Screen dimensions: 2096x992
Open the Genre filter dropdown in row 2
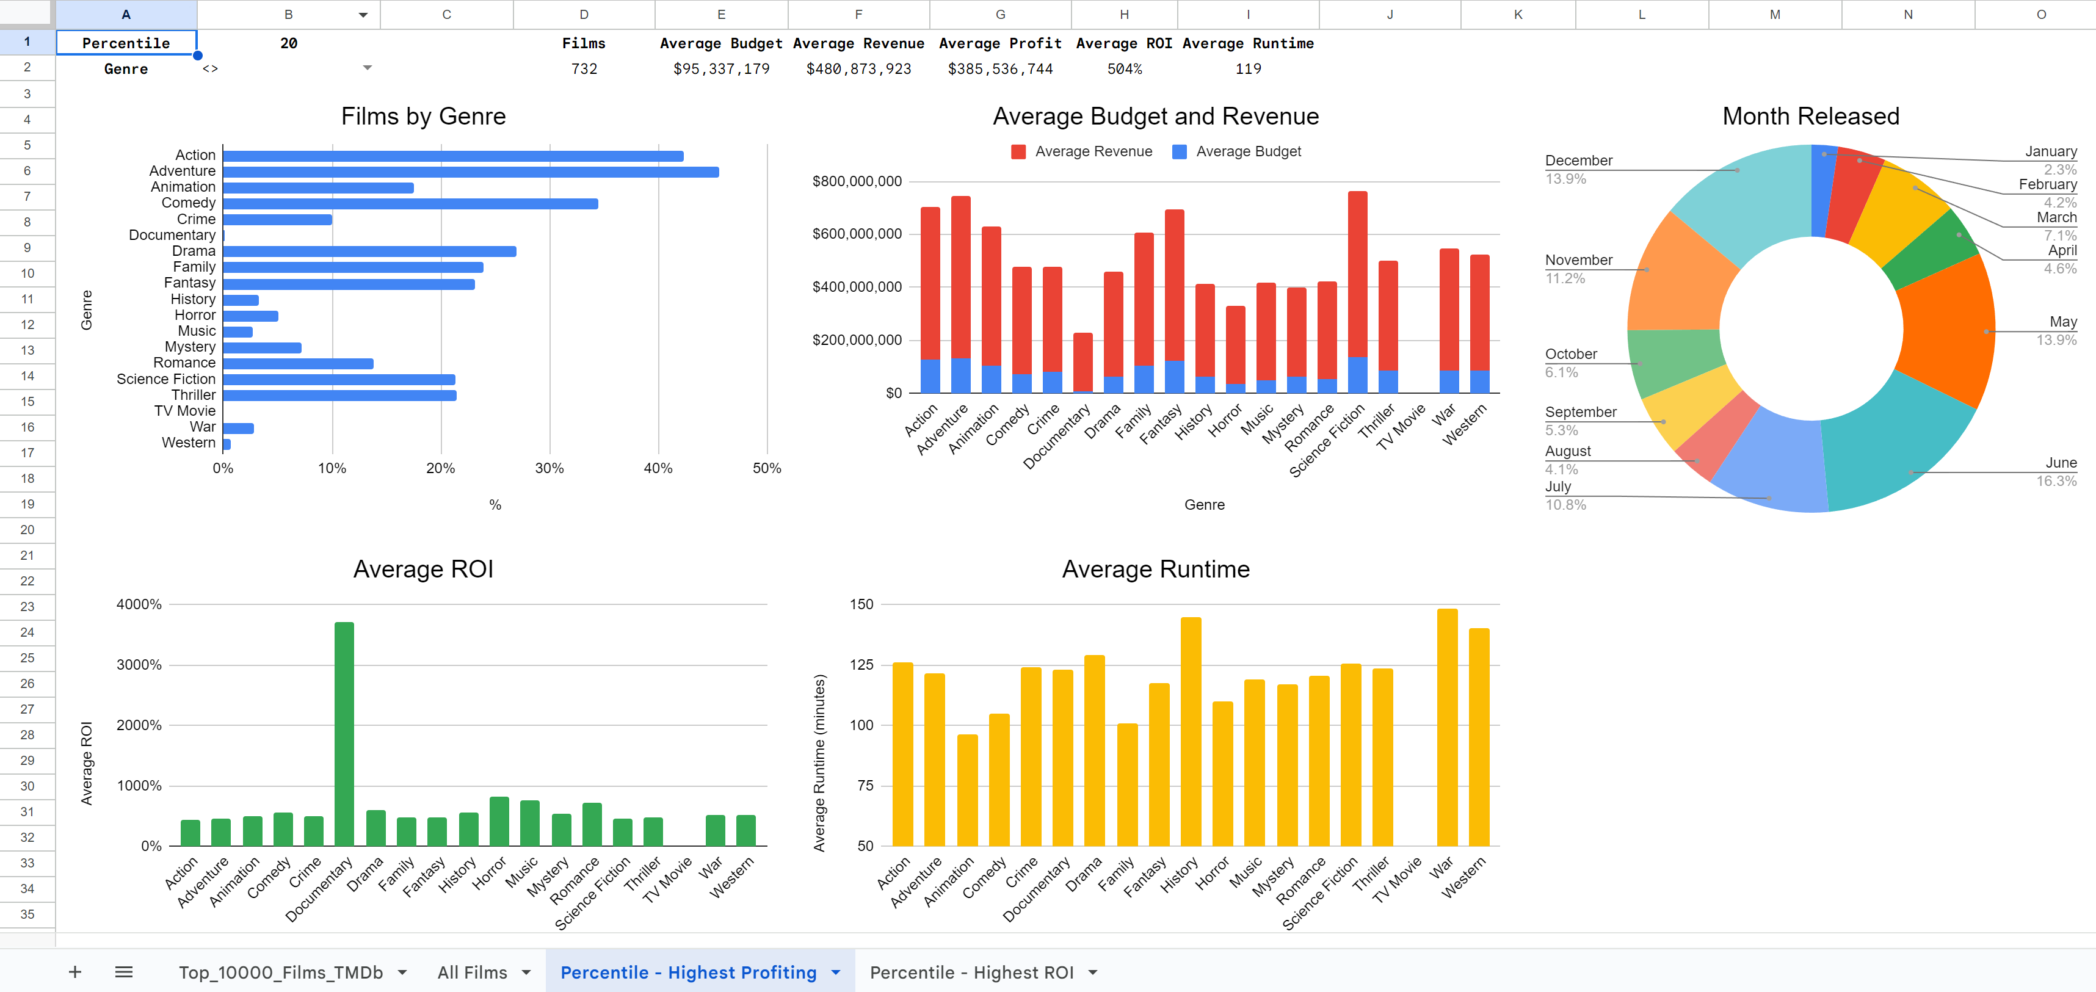(367, 68)
